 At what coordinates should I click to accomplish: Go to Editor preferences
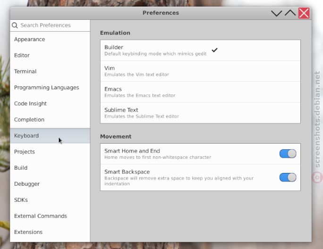50,55
